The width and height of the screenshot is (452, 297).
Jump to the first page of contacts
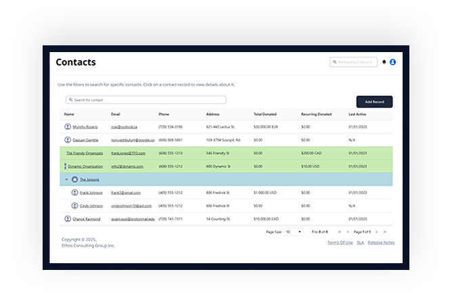coord(340,232)
